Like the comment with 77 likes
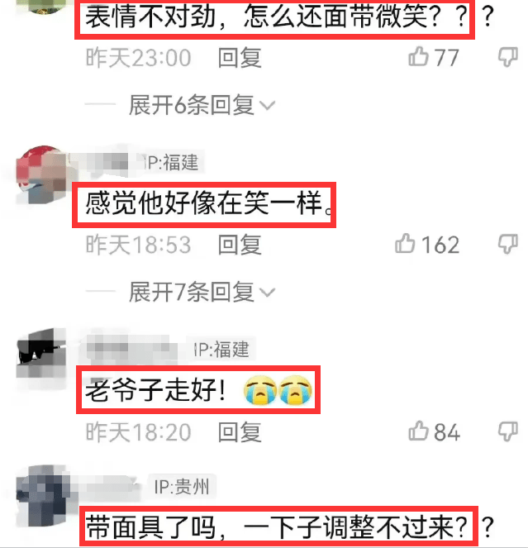Screen dimensions: 528x548 418,57
